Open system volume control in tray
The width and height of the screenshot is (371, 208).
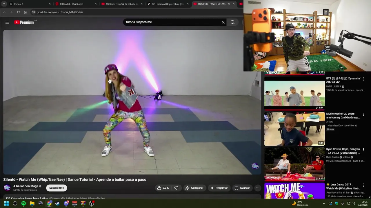(353, 203)
